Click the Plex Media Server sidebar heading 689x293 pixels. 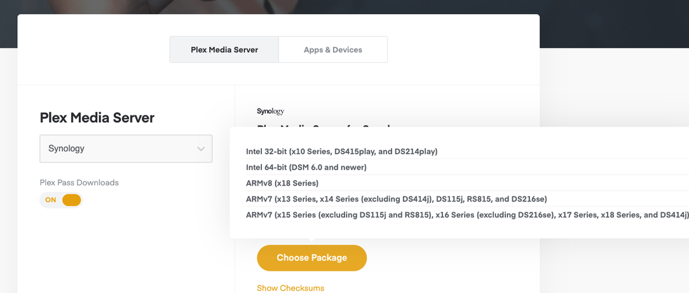click(x=97, y=118)
